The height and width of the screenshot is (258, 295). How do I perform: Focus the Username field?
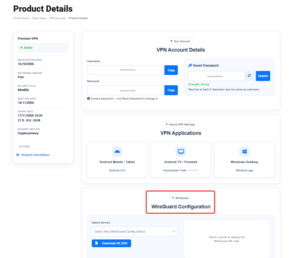[x=126, y=70]
